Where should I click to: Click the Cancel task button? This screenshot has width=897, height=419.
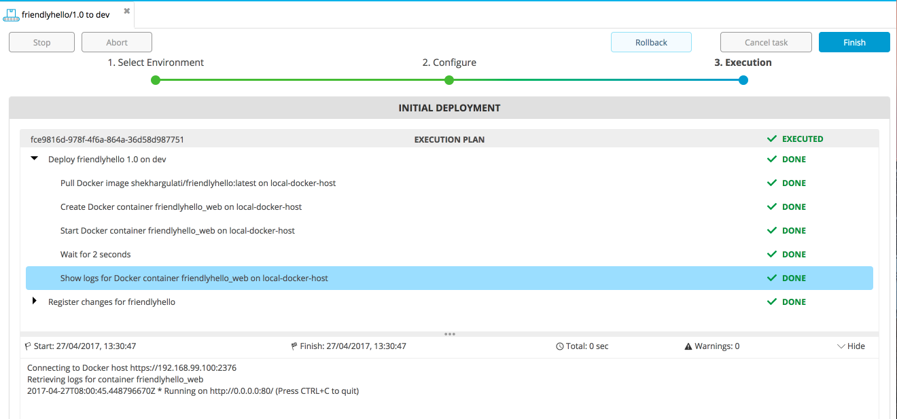[766, 42]
